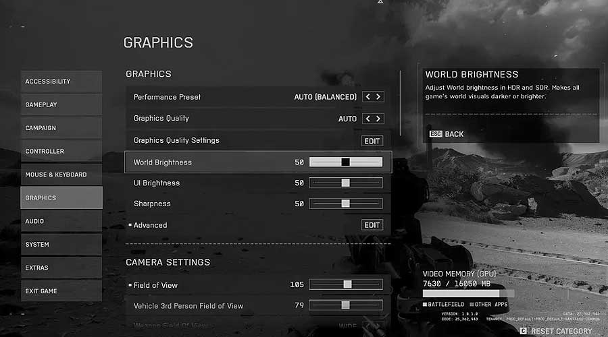
Task: Click the settings list vertical scrollbar
Action: click(x=401, y=101)
